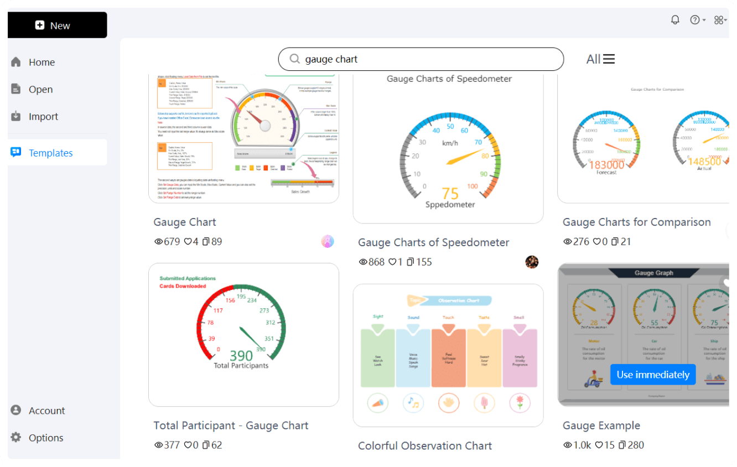Click the Speedometer template author avatar

click(532, 262)
